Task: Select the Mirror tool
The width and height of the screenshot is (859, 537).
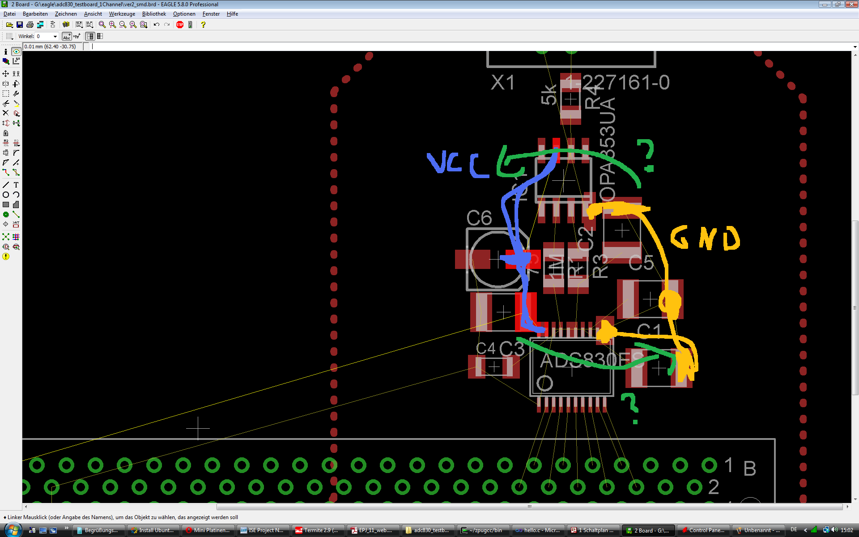Action: [x=6, y=84]
